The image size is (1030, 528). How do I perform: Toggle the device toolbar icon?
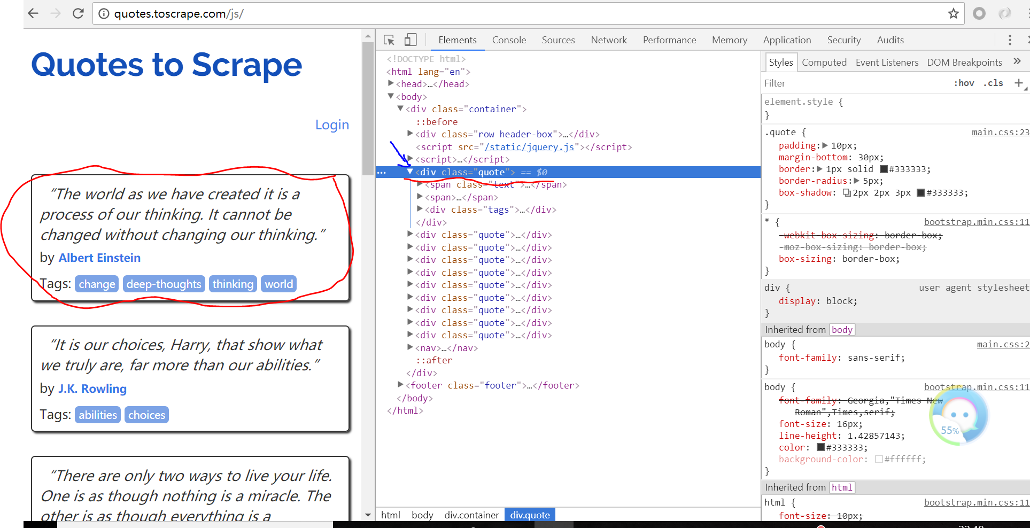[x=411, y=40]
